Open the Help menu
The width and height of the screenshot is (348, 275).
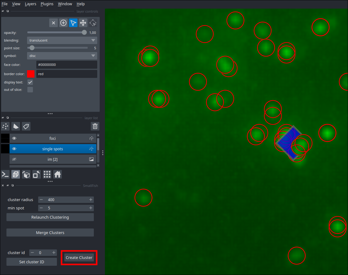click(81, 4)
